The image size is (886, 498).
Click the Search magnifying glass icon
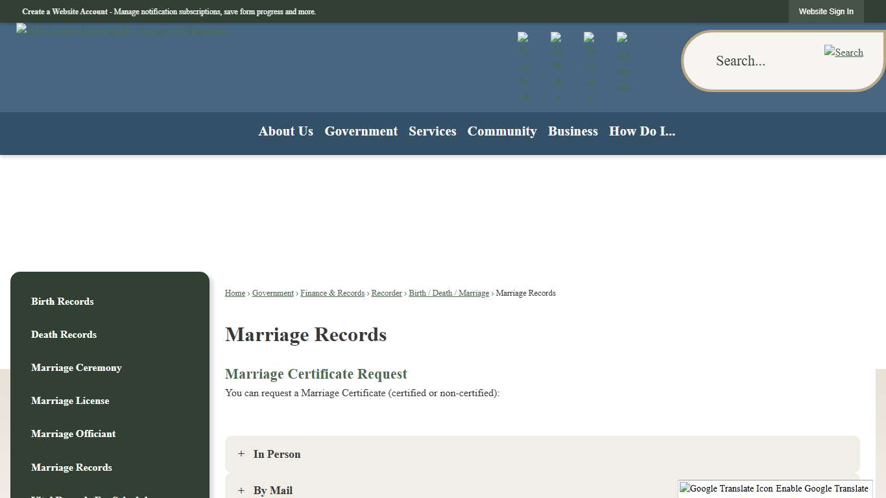(x=843, y=52)
